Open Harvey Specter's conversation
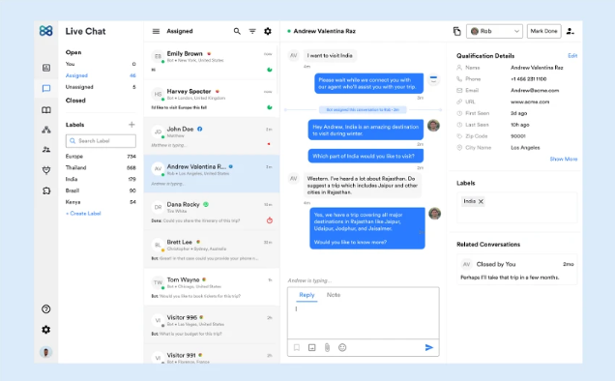This screenshot has height=381, width=615. tap(212, 98)
